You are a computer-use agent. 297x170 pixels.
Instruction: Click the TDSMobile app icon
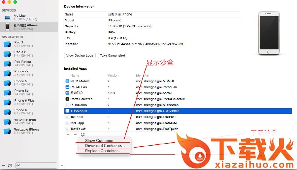tap(67, 111)
